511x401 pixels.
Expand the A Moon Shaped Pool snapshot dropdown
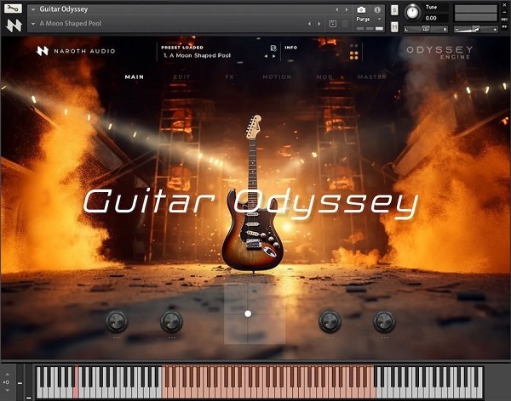(33, 24)
